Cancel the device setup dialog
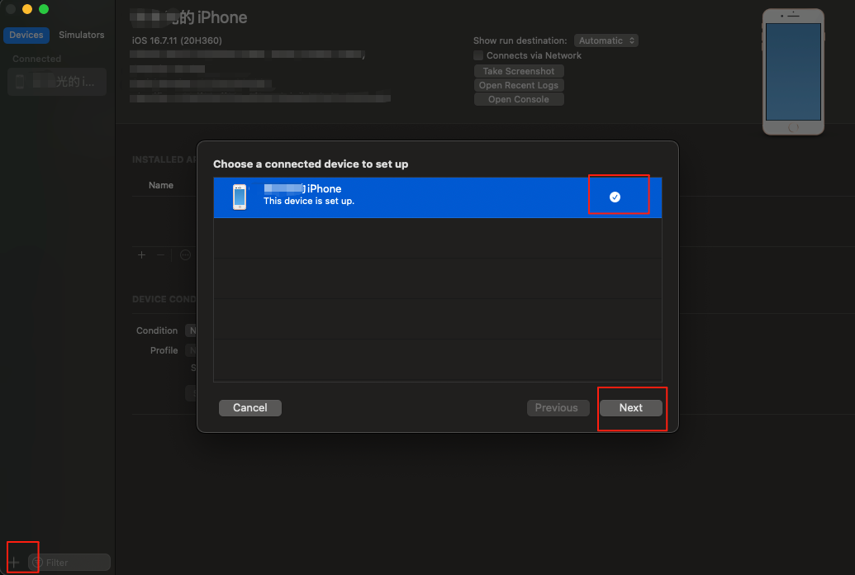 pos(249,407)
